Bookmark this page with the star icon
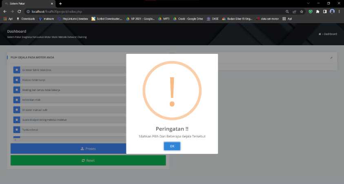 302,11
